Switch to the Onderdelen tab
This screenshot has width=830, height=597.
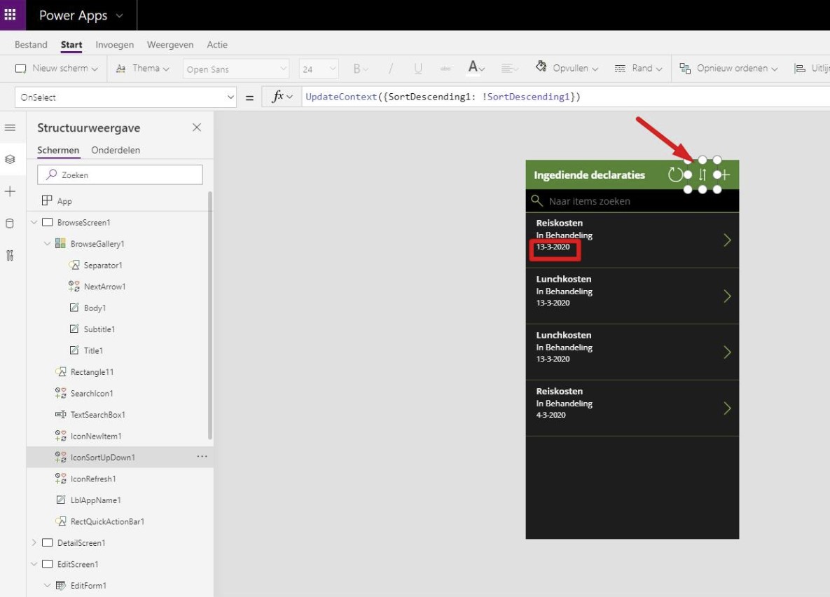(x=116, y=150)
